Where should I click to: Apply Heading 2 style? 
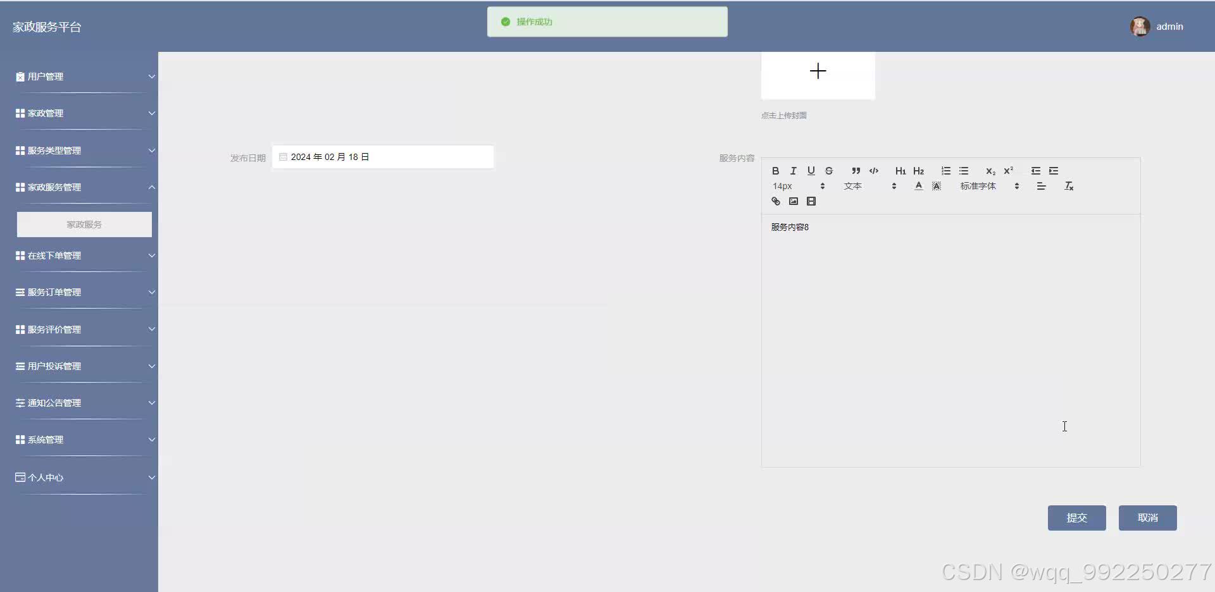918,171
